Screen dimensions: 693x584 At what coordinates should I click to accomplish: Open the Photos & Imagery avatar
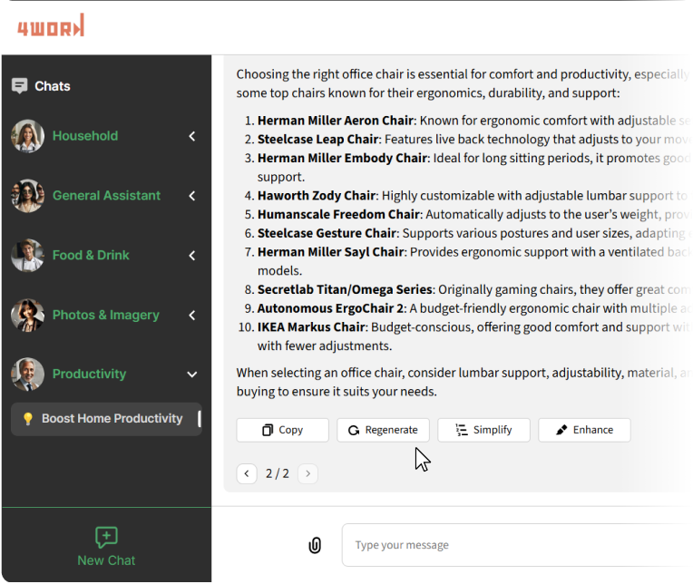(27, 315)
